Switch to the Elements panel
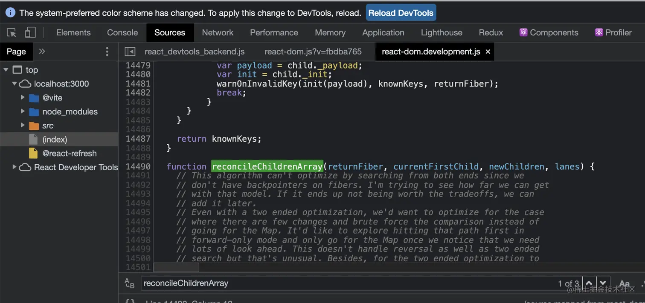The width and height of the screenshot is (645, 303). point(73,32)
